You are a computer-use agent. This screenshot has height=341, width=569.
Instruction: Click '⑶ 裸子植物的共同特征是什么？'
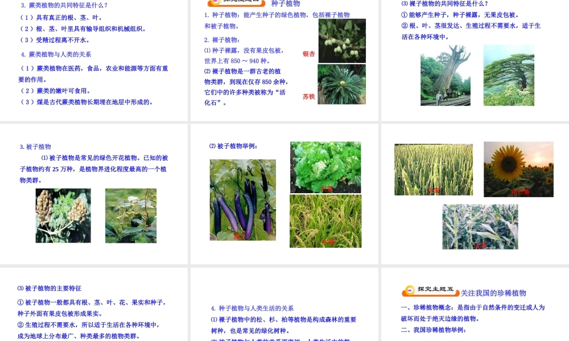point(445,3)
